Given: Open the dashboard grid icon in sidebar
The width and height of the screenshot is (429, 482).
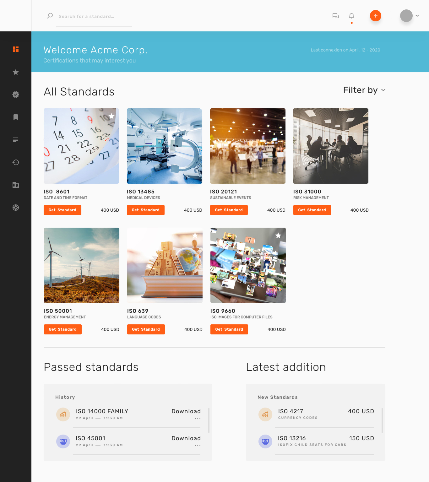Looking at the screenshot, I should [16, 49].
